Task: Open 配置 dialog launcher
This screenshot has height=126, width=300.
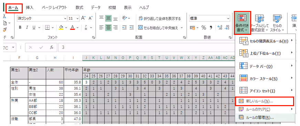Action: [x=184, y=38]
